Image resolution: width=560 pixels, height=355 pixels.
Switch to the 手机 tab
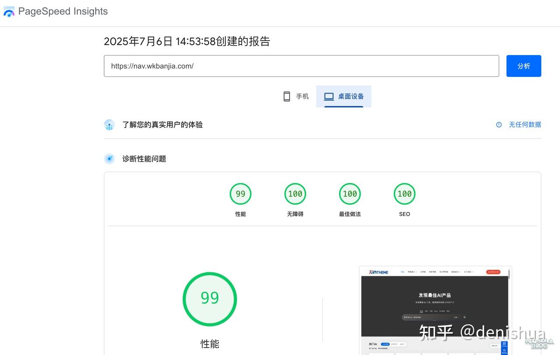(296, 96)
